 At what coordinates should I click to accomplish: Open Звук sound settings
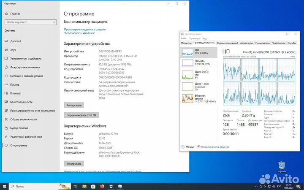(13, 50)
